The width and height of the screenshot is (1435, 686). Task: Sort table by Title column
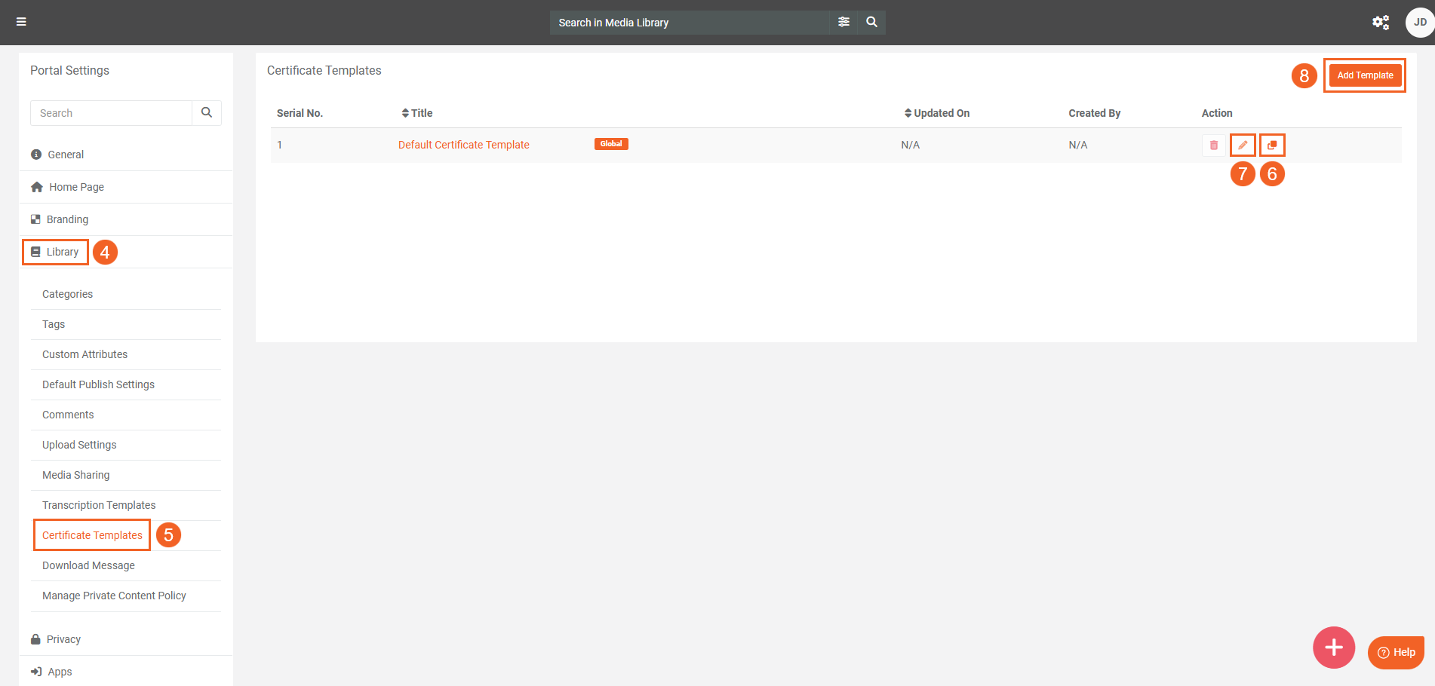(417, 113)
